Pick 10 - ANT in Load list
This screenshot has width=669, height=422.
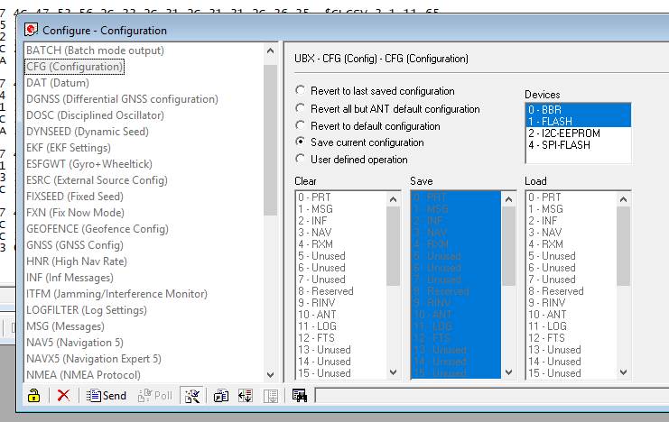[x=547, y=315]
